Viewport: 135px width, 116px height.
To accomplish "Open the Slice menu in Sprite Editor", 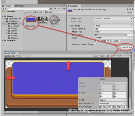I will point(21,56).
